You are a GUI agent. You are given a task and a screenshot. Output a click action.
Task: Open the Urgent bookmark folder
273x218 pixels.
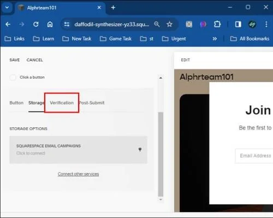click(174, 39)
